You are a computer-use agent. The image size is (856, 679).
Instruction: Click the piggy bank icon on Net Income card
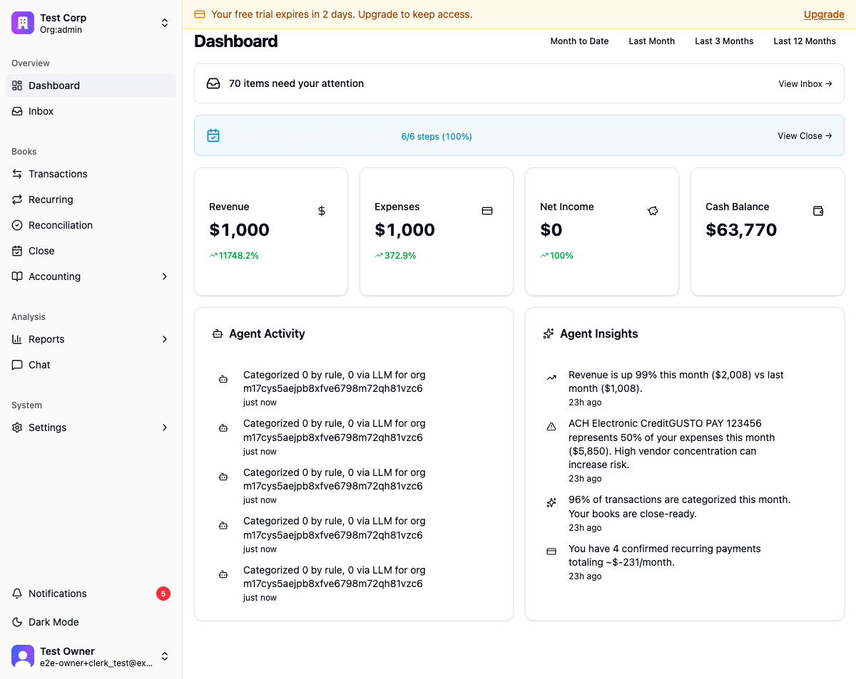[653, 211]
